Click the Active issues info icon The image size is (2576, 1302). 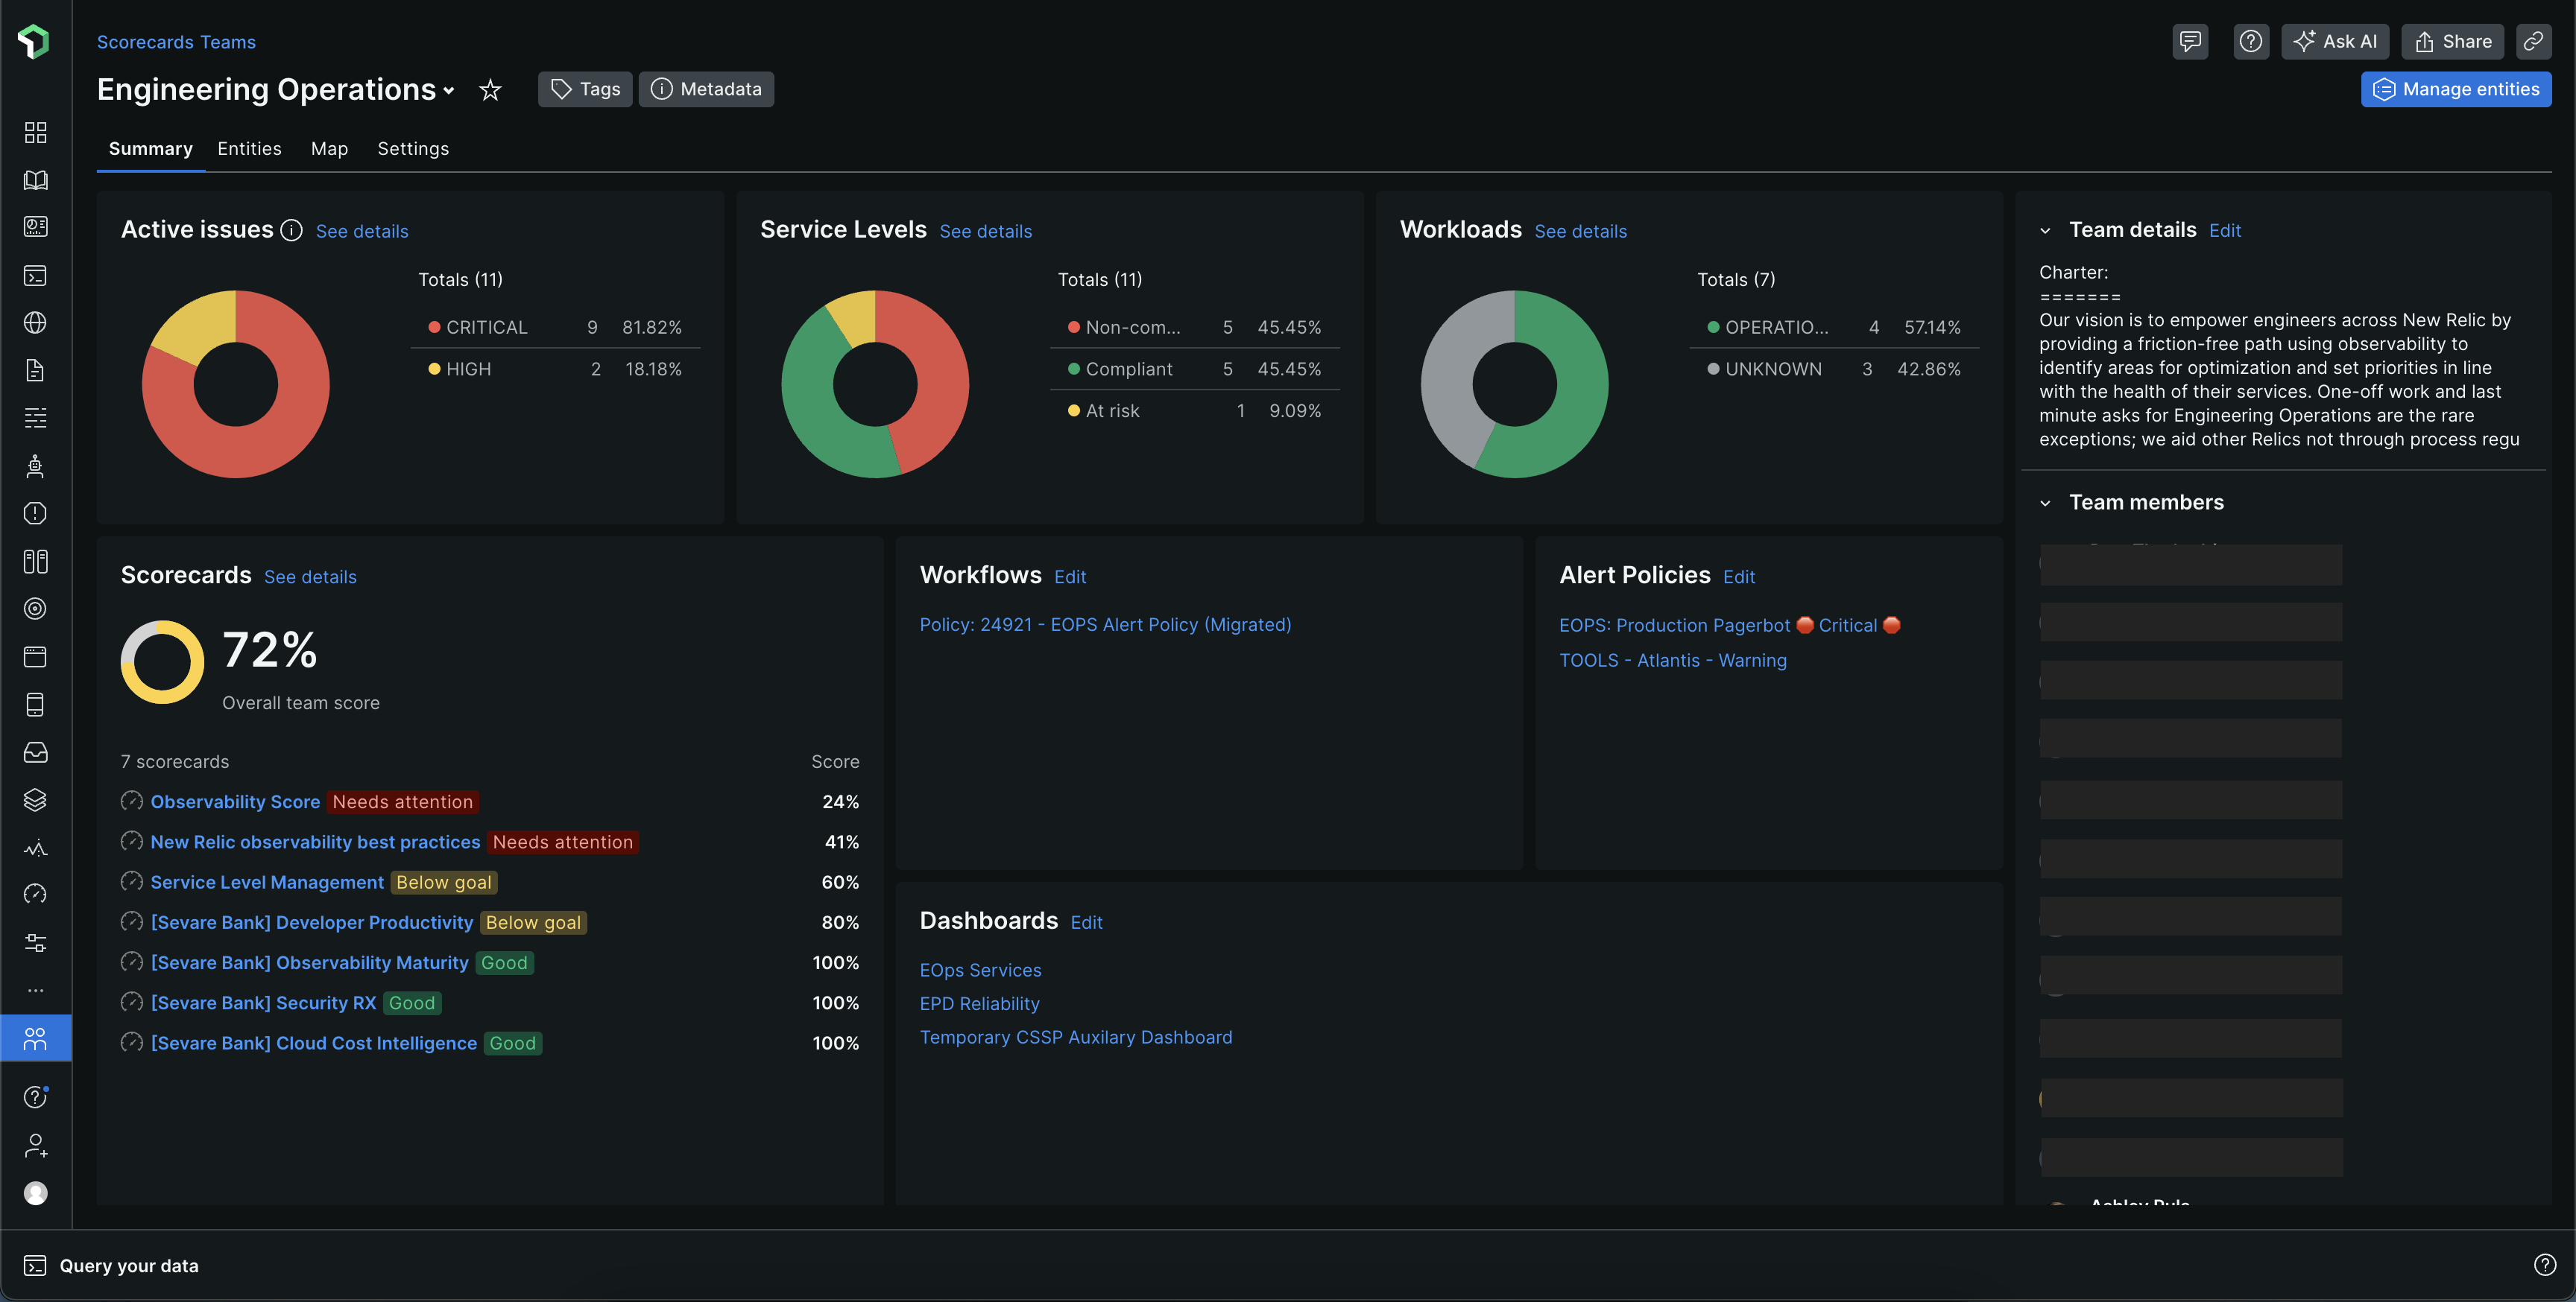(291, 231)
